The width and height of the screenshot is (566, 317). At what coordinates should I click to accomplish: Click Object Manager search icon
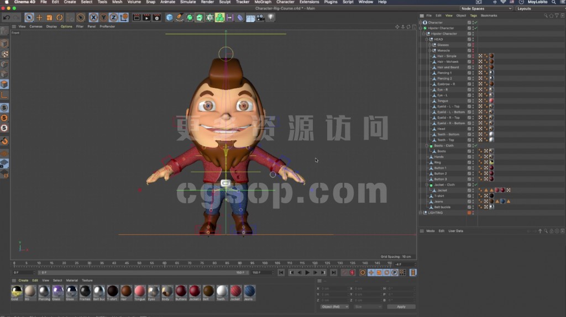pos(546,15)
